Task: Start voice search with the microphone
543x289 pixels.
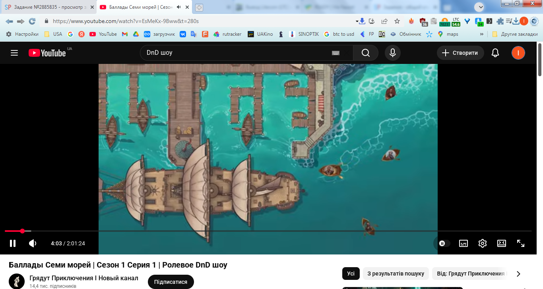Action: (393, 53)
